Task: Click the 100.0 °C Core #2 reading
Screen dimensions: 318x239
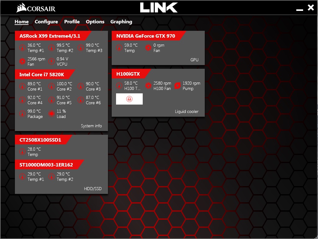Action: click(x=64, y=84)
